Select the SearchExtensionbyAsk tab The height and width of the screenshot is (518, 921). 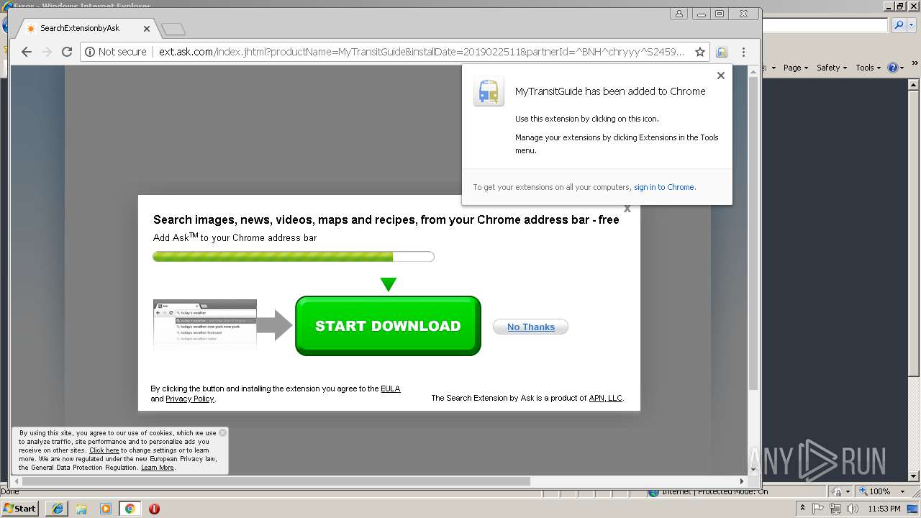88,29
